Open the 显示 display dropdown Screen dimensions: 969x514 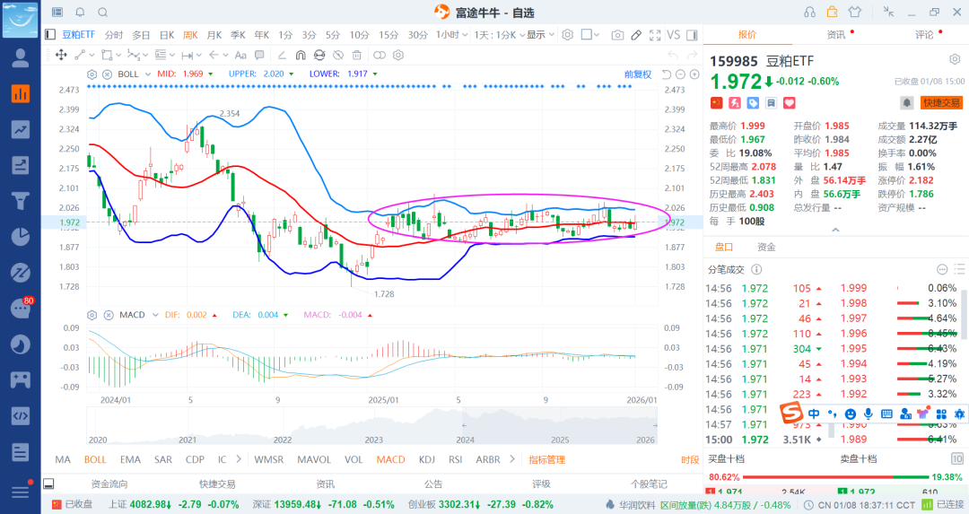click(540, 35)
